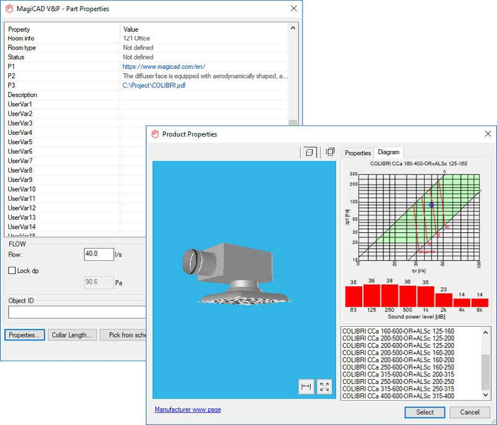The width and height of the screenshot is (497, 425).
Task: Click the zoom extents icon in preview
Action: [x=324, y=386]
